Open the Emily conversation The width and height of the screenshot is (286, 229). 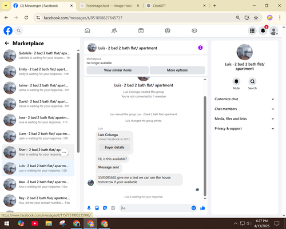coord(38,72)
